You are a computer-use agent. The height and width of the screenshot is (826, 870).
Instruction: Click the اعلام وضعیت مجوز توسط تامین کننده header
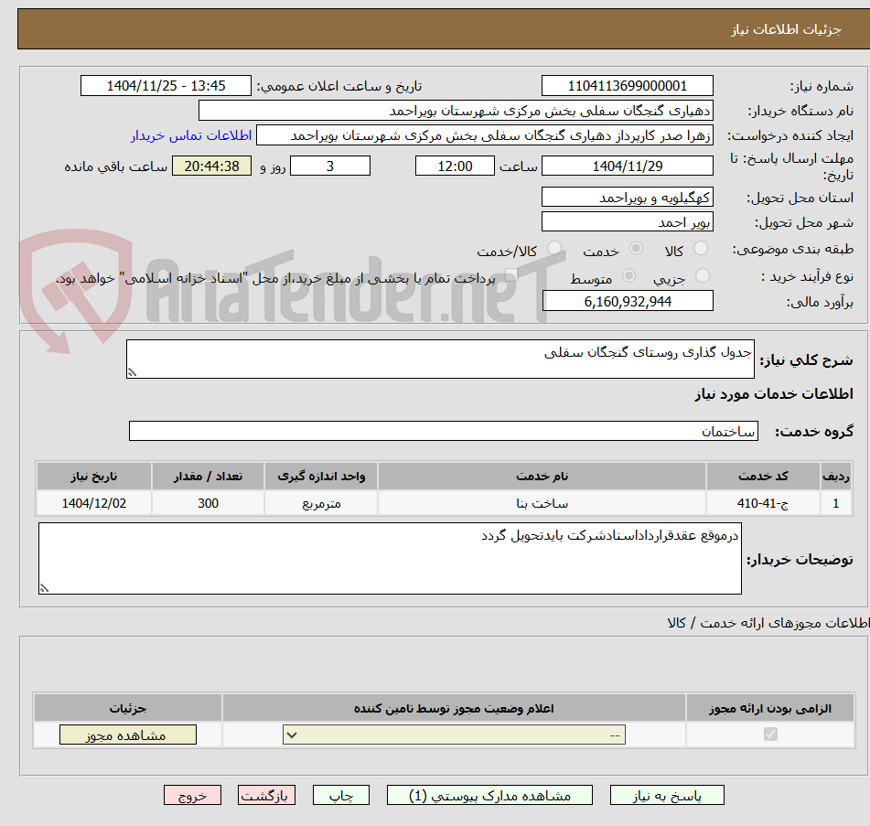click(x=454, y=708)
